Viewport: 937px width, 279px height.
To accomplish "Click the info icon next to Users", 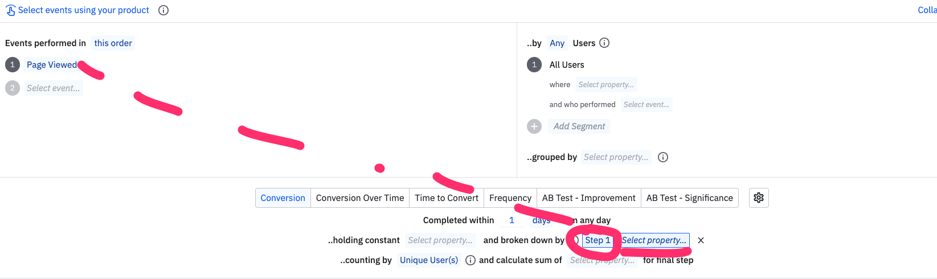I will pyautogui.click(x=605, y=43).
